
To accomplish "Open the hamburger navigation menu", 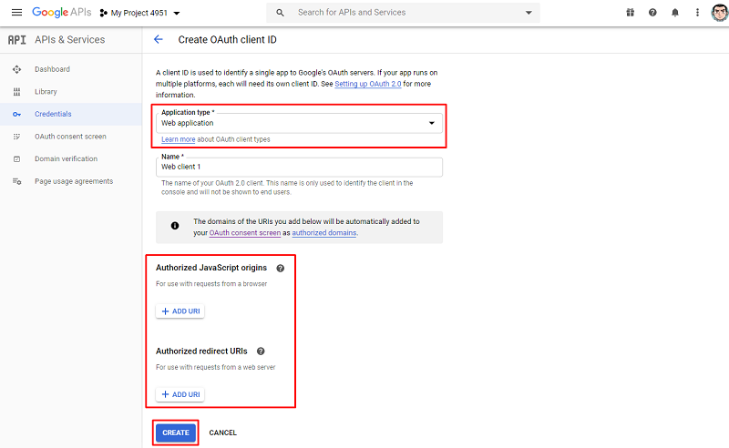I will pyautogui.click(x=16, y=13).
